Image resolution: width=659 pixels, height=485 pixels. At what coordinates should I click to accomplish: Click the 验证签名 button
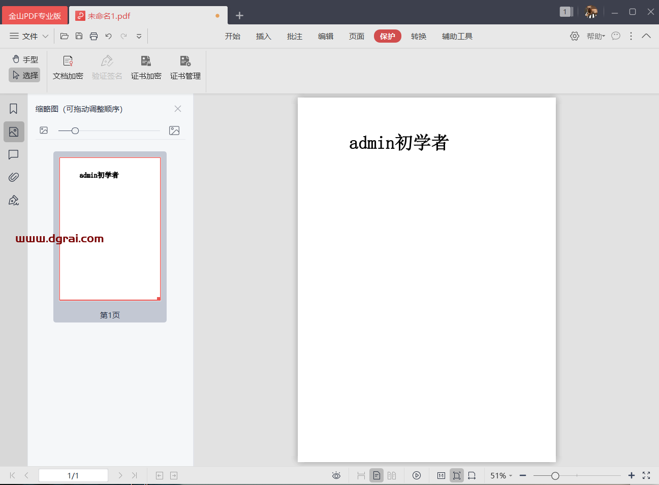tap(107, 68)
